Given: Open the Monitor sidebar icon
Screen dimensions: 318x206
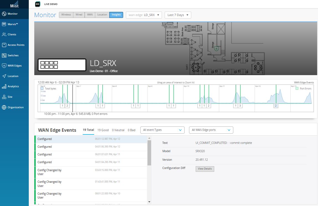Looking at the screenshot, I should 4,14.
